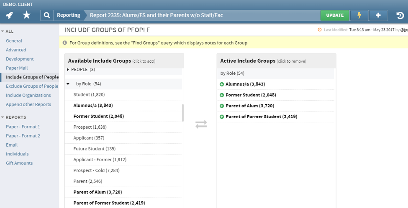Click the rocket launch icon
The height and width of the screenshot is (208, 408).
click(x=10, y=15)
